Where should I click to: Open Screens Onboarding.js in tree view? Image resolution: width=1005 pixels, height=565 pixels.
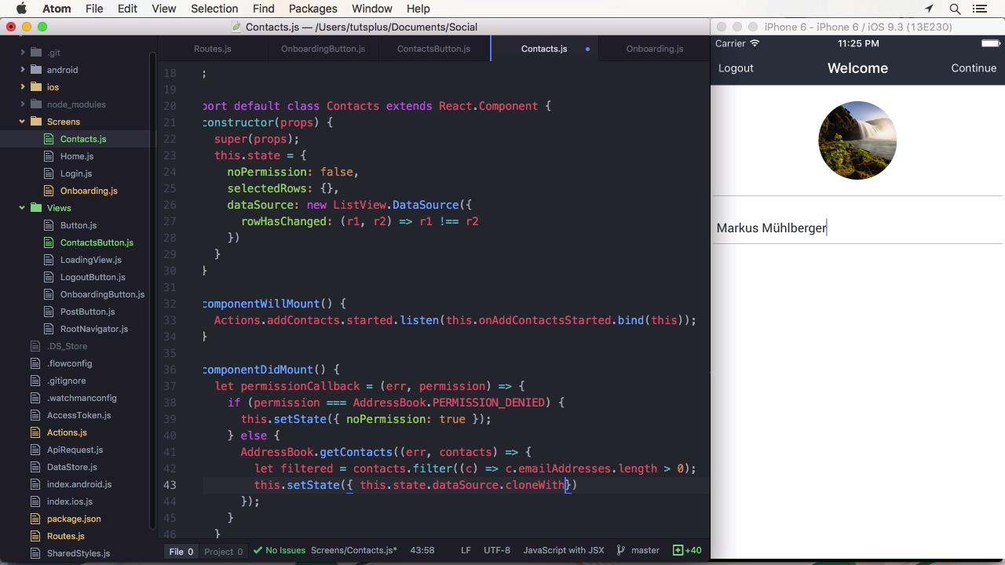89,191
